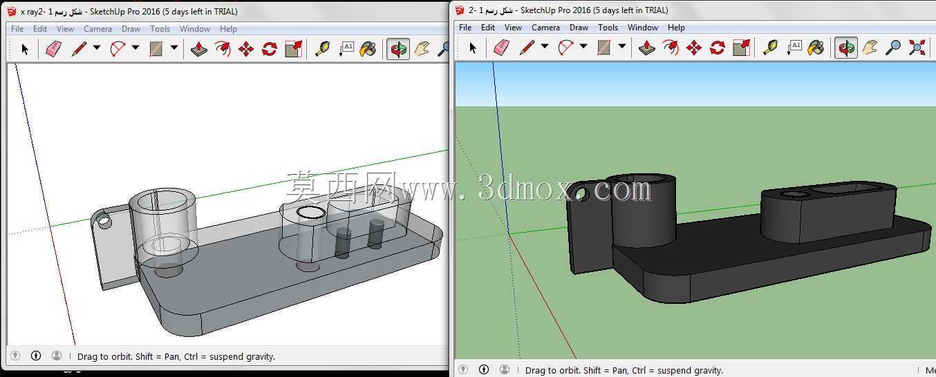The width and height of the screenshot is (936, 377).
Task: Open the Edit menu in x ray2 window
Action: click(x=40, y=29)
